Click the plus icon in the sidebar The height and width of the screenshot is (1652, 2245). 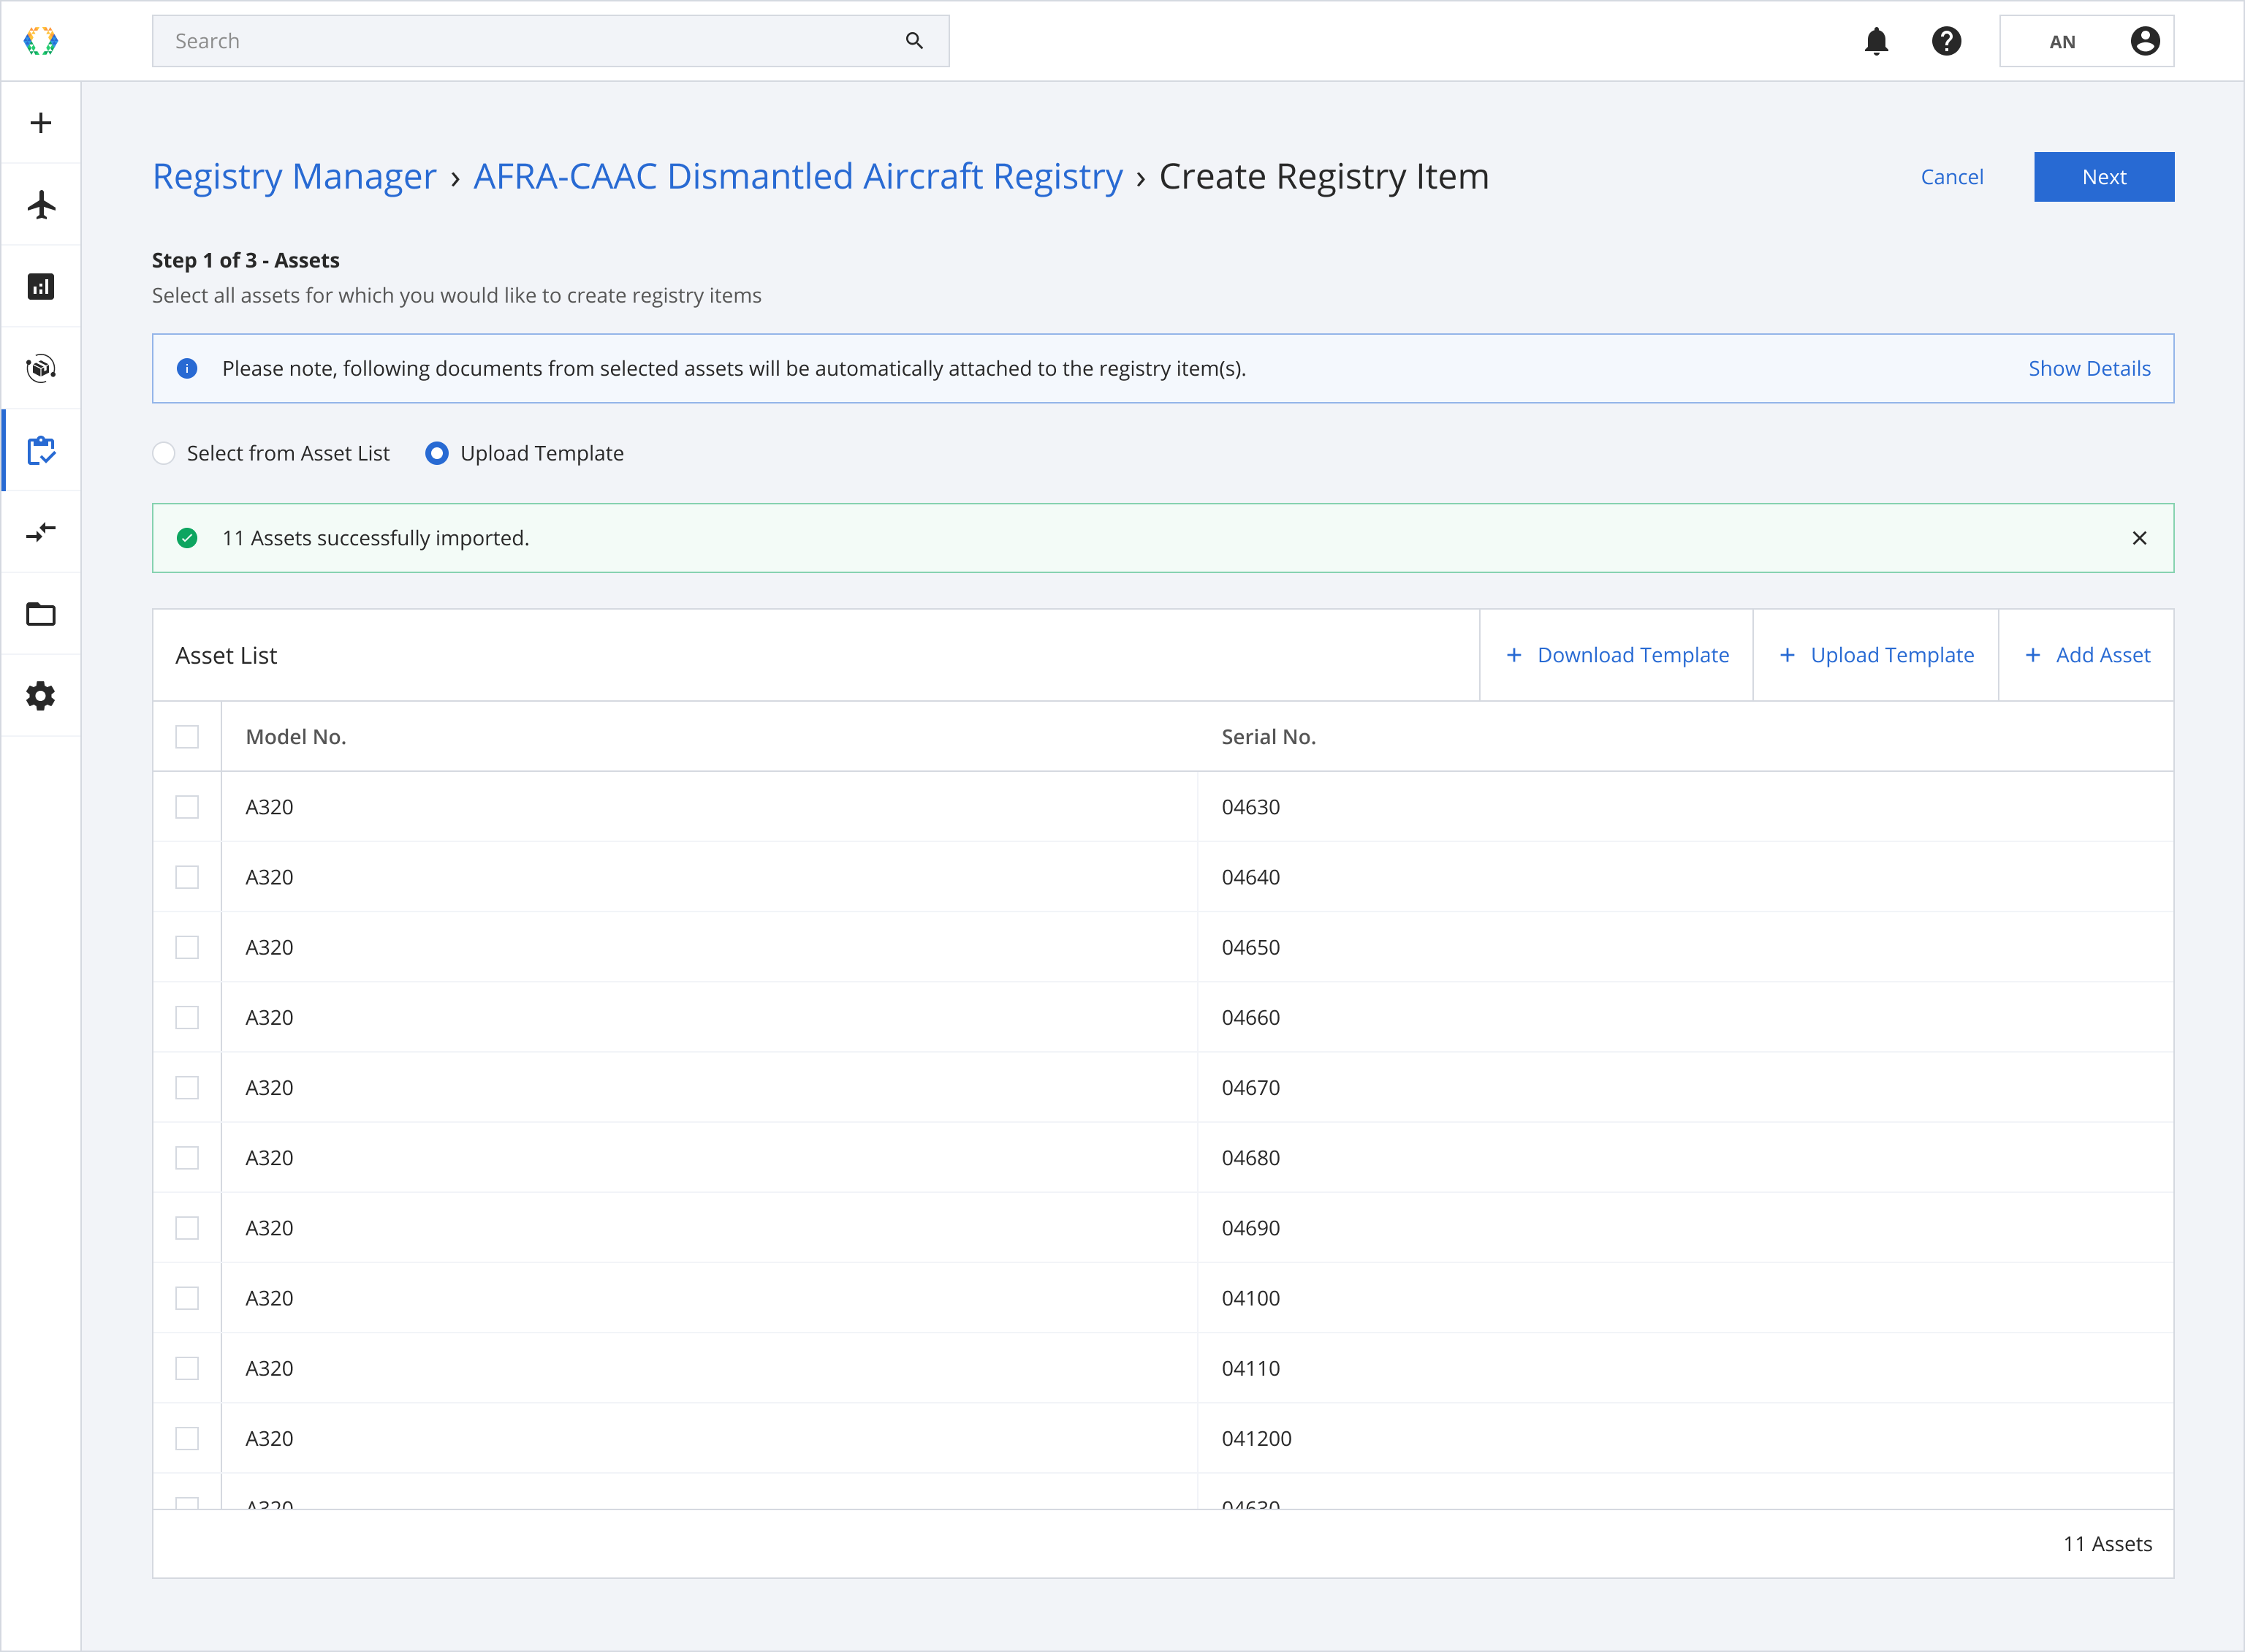[x=41, y=123]
